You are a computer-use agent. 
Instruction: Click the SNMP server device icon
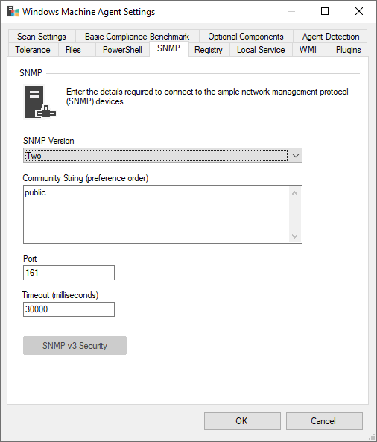40,102
